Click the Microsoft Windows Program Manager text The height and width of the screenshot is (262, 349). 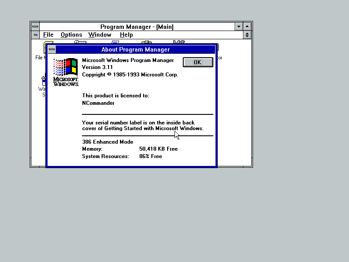coord(128,60)
